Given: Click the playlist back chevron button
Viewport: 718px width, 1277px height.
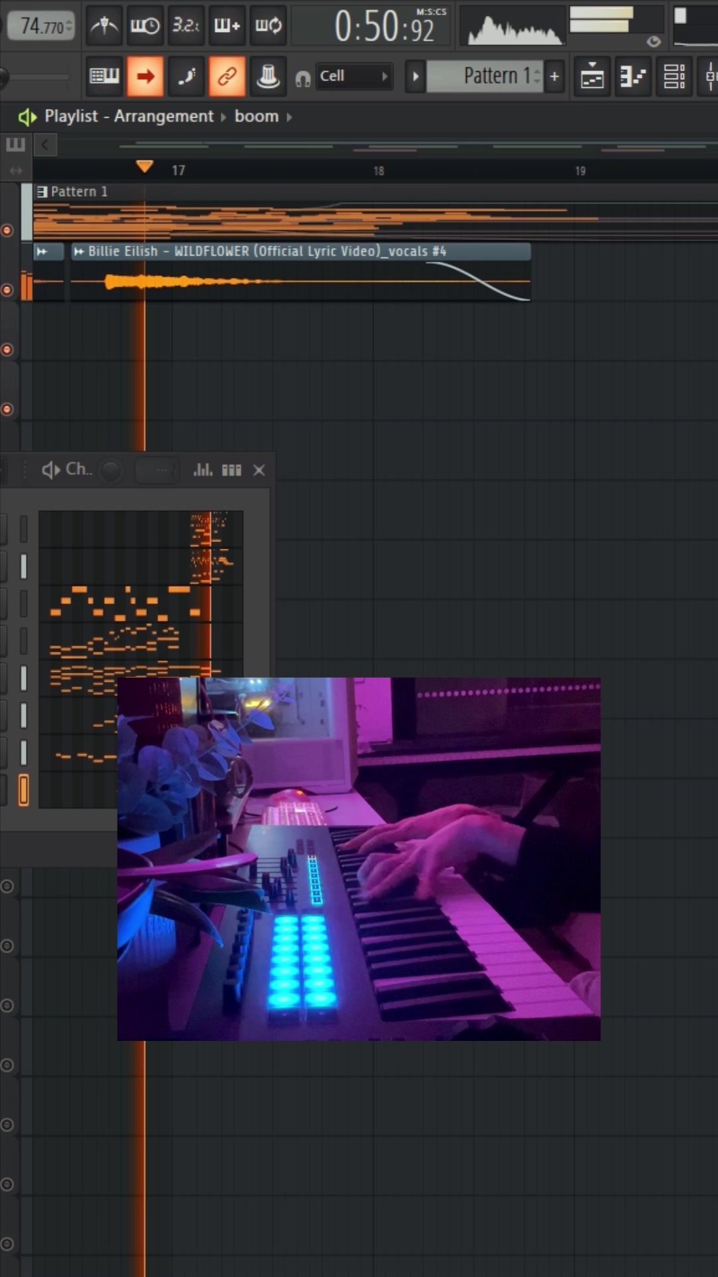Looking at the screenshot, I should 45,144.
